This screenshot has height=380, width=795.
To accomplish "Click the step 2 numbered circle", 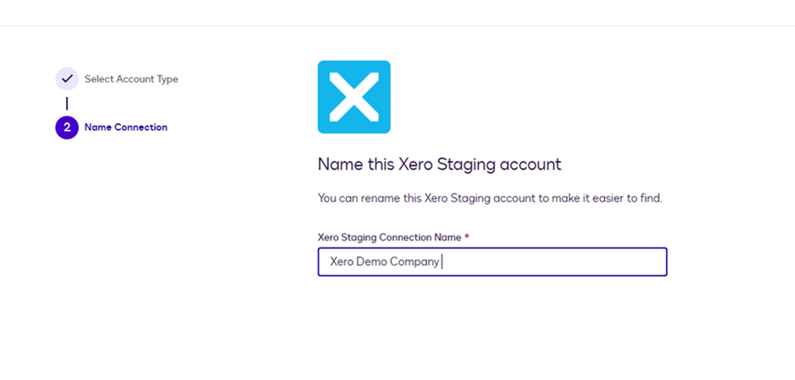I will click(67, 127).
